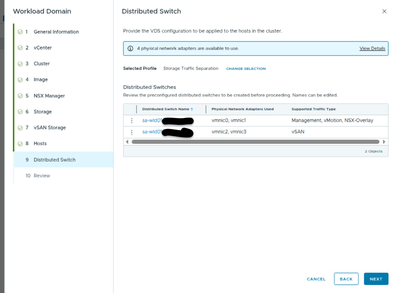Viewport: 395px width, 293px height.
Task: Click the table horizontal scrollbar thumb
Action: click(x=255, y=142)
